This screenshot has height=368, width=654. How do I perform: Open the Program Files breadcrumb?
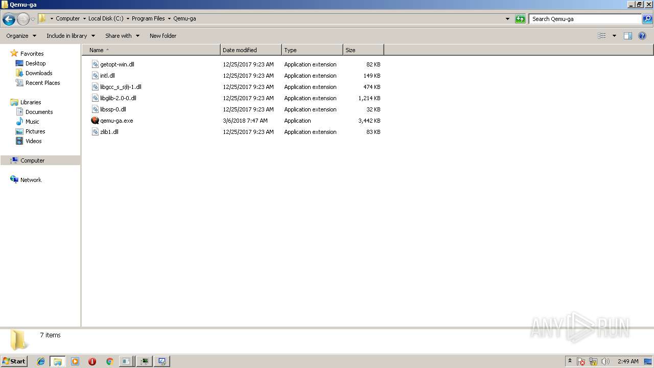point(148,18)
